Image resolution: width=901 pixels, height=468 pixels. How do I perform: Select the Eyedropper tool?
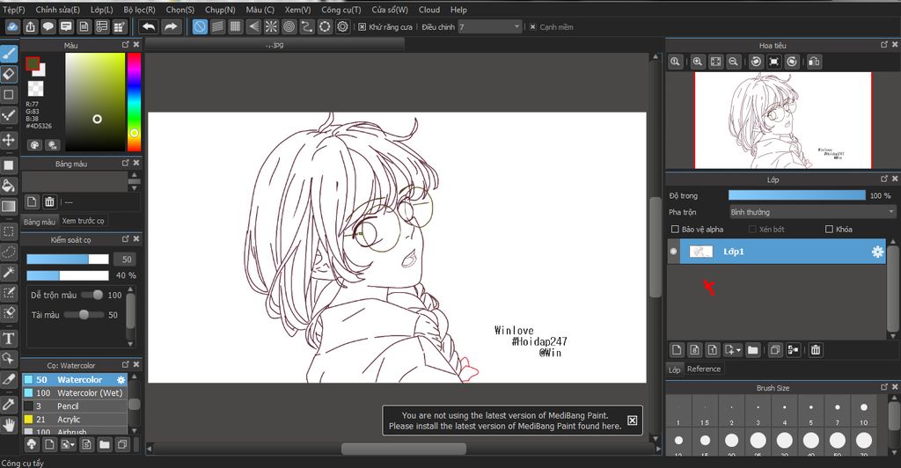[9, 404]
